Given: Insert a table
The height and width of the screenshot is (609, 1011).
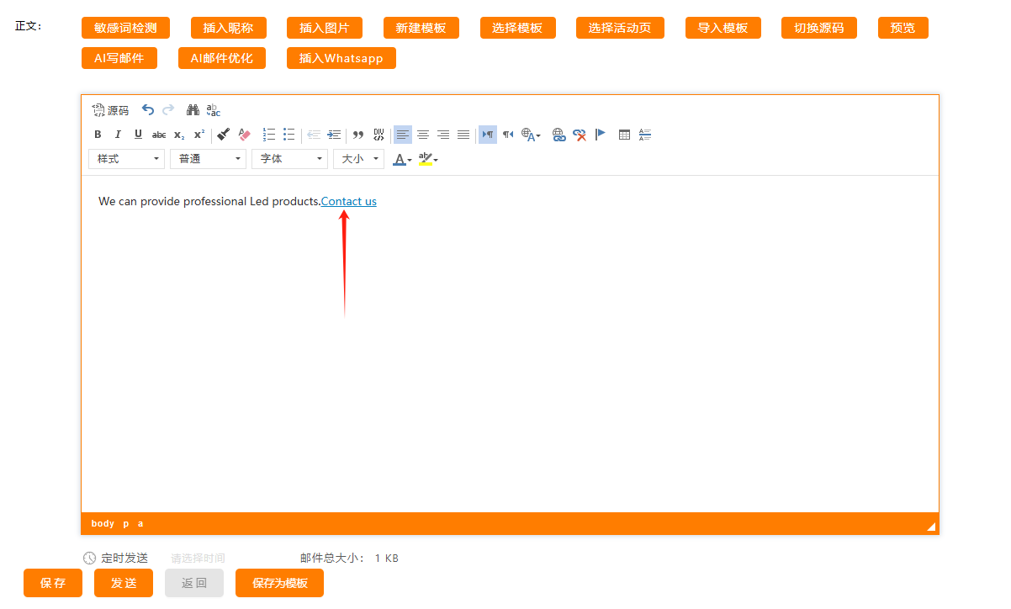Looking at the screenshot, I should tap(624, 135).
